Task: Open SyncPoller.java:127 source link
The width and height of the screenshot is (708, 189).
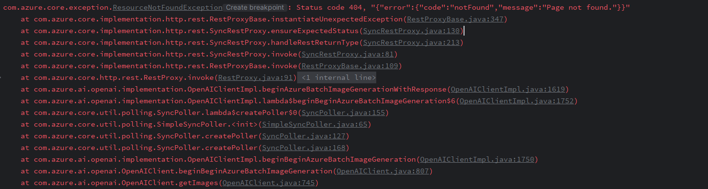Action: (303, 136)
